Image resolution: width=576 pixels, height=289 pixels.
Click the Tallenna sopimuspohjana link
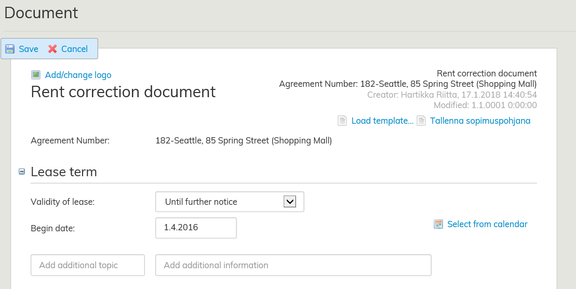point(480,121)
